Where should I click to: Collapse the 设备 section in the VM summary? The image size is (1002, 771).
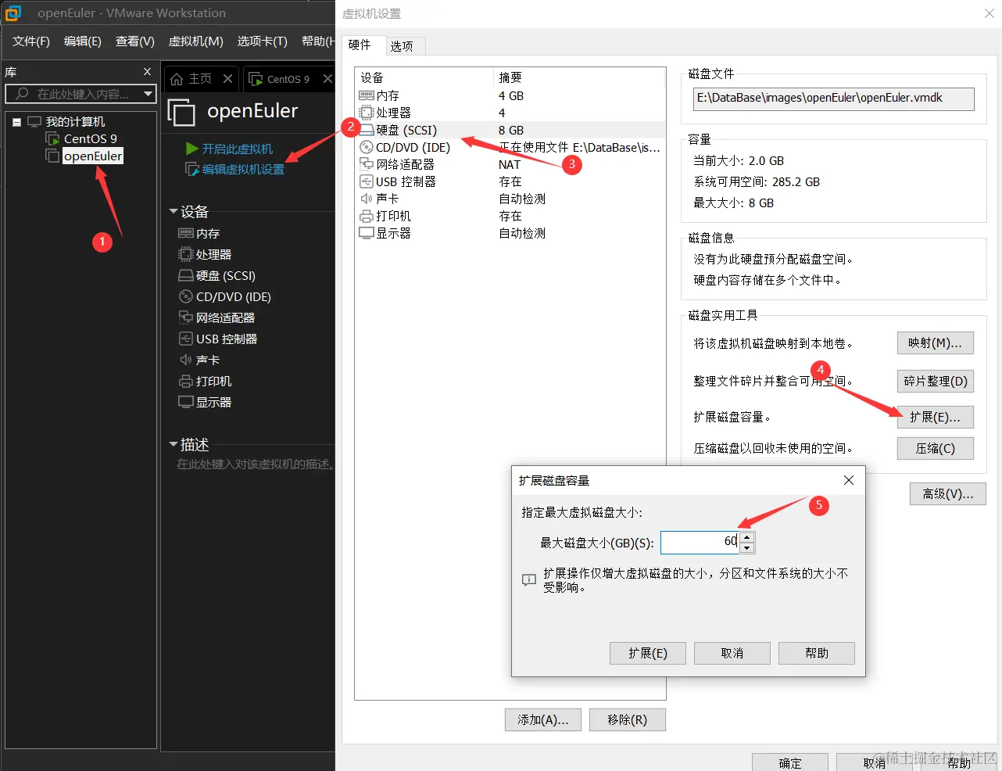click(174, 211)
